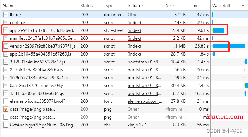Open the (index) initiator of app.2e94f53fc stylesheet
Viewport: 248px width, 137px height.
point(134,30)
